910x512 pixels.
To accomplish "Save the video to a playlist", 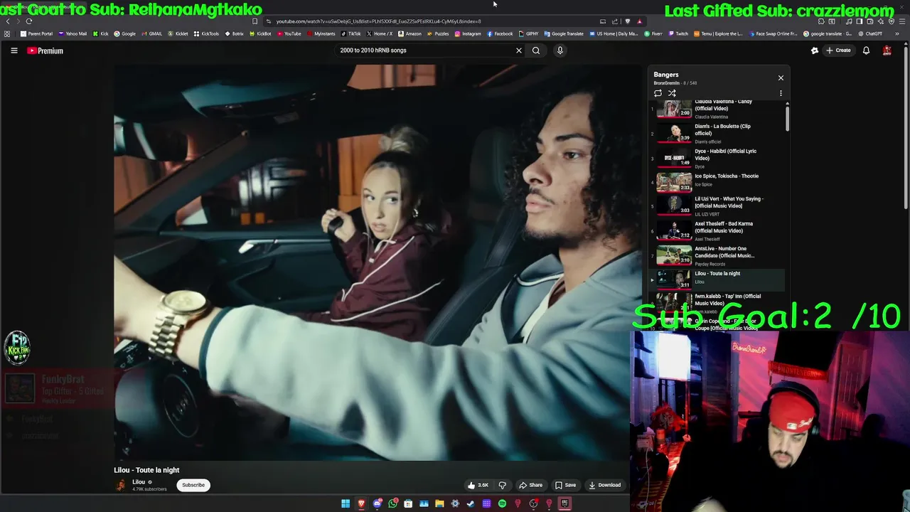I will tap(566, 485).
